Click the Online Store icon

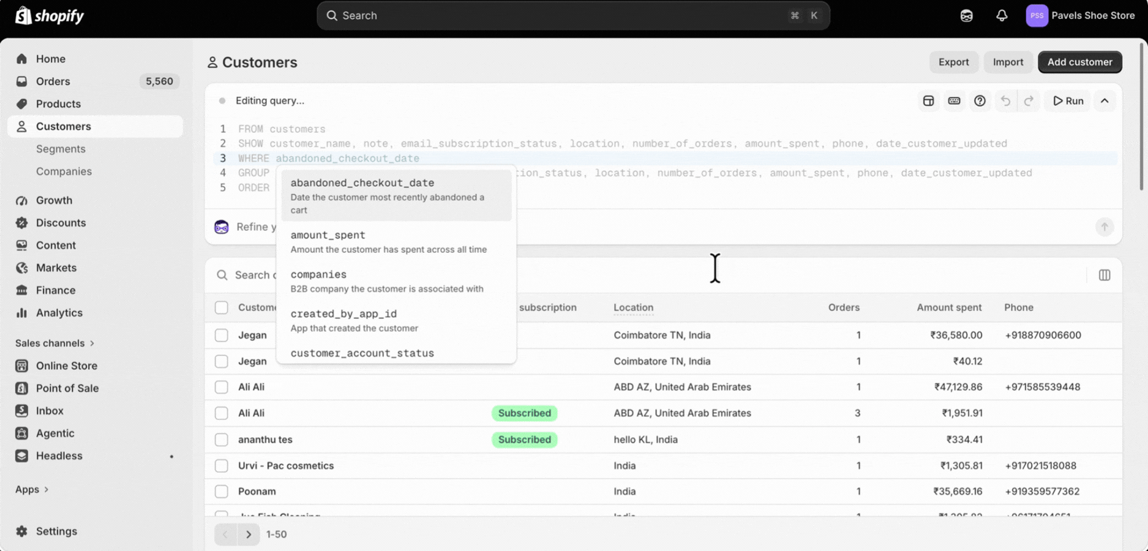click(22, 366)
